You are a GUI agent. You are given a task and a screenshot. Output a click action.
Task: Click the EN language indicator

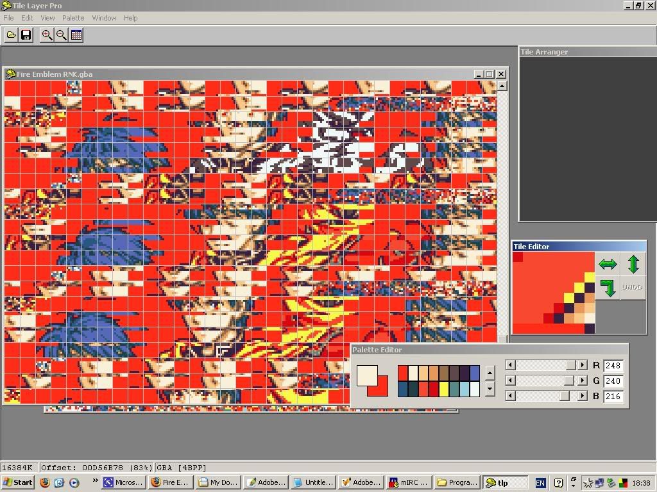pos(540,483)
